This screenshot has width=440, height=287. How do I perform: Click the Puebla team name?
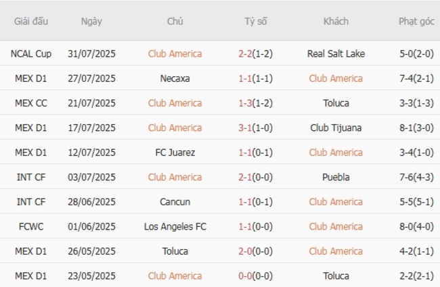point(336,177)
